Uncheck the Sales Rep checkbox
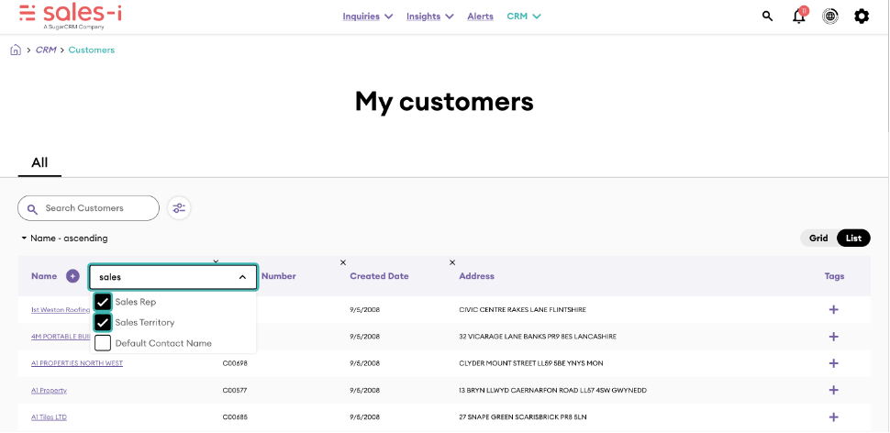This screenshot has height=433, width=890. pyautogui.click(x=103, y=302)
